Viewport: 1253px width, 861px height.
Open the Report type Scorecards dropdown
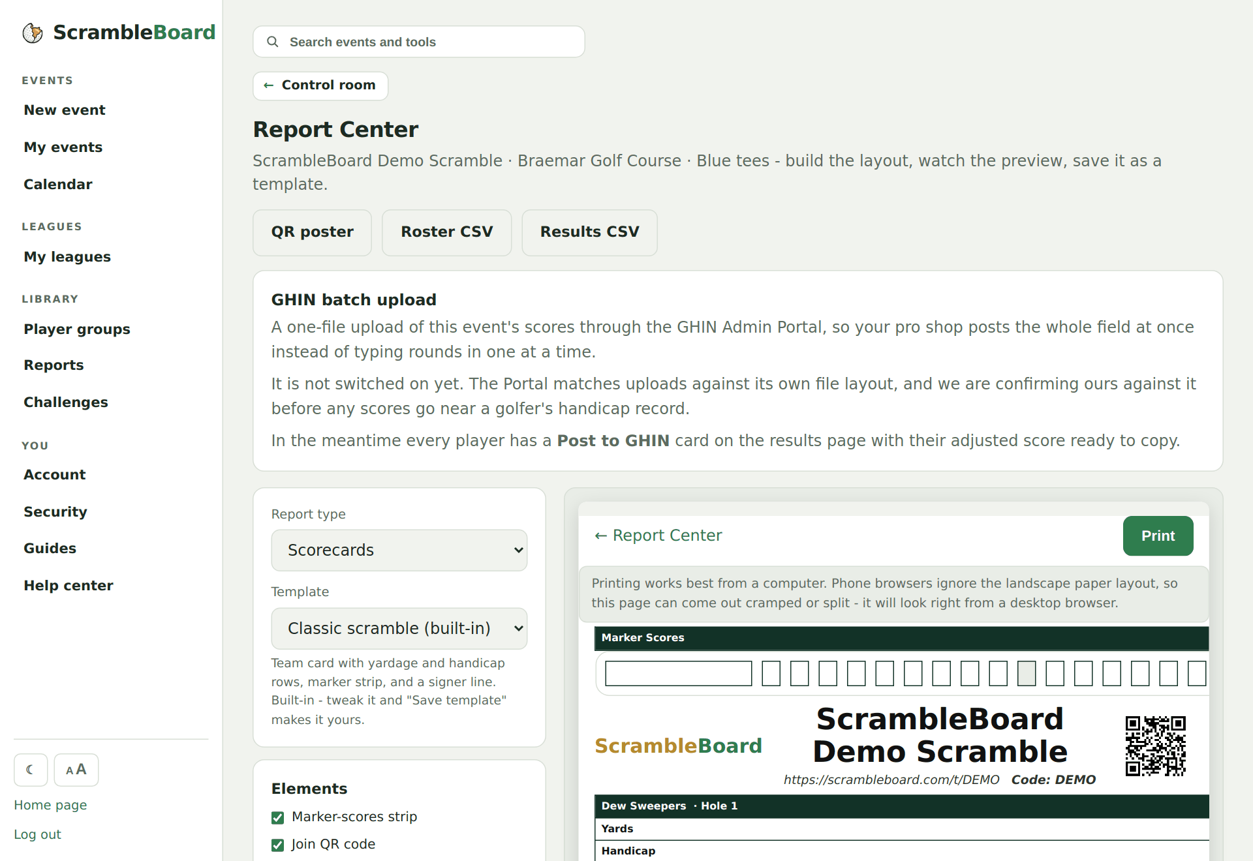399,550
